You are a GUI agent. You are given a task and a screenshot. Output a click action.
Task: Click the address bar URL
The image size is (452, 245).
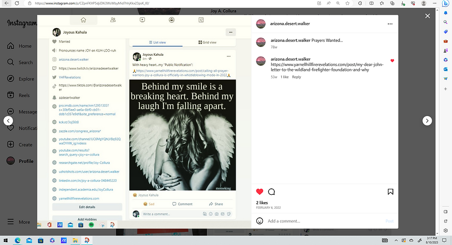[92, 3]
